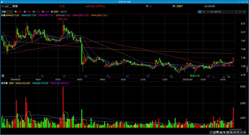Click the indicator select cursor icon
249x135 pixels.
(231, 132)
